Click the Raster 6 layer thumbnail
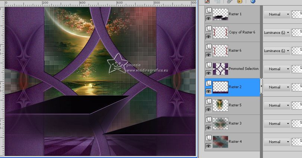The width and height of the screenshot is (302, 158). pyautogui.click(x=220, y=51)
